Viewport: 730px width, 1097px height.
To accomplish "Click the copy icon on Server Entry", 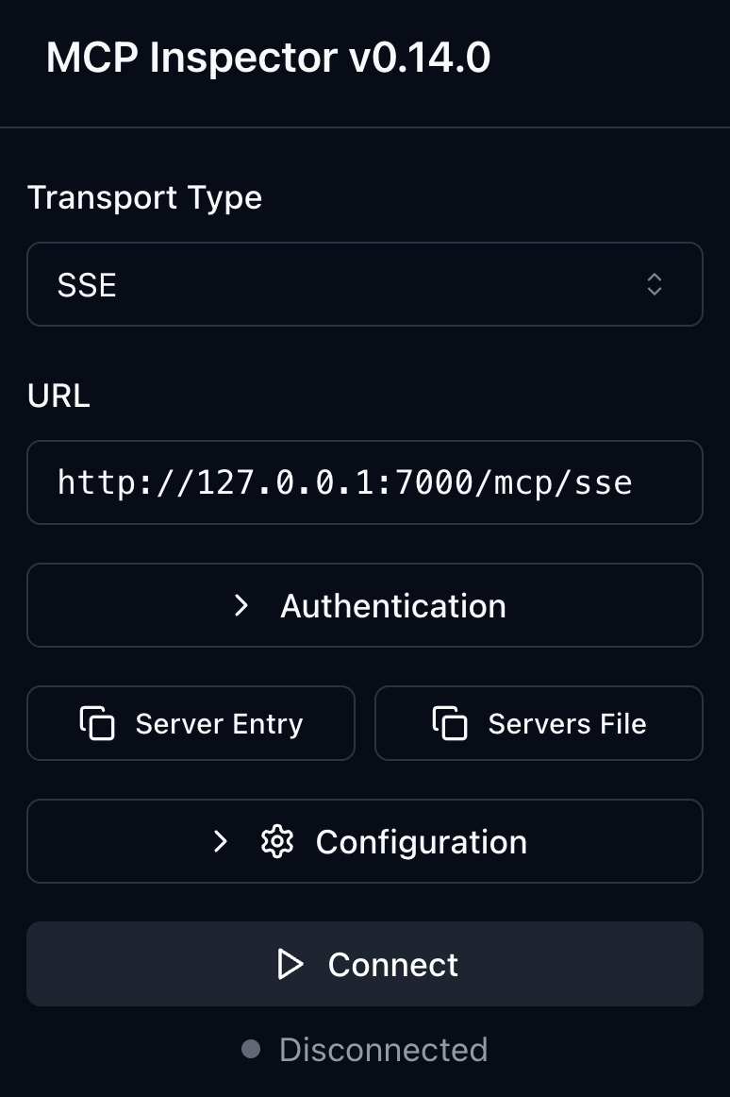I will [x=97, y=723].
